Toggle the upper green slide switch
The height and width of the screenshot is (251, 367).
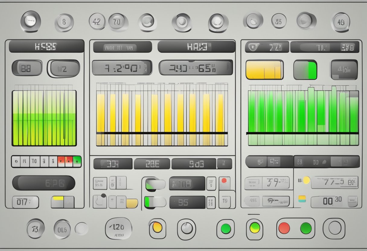(x=155, y=184)
